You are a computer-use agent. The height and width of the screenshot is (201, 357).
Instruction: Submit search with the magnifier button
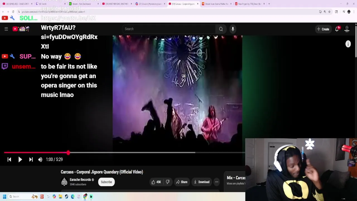(x=221, y=29)
